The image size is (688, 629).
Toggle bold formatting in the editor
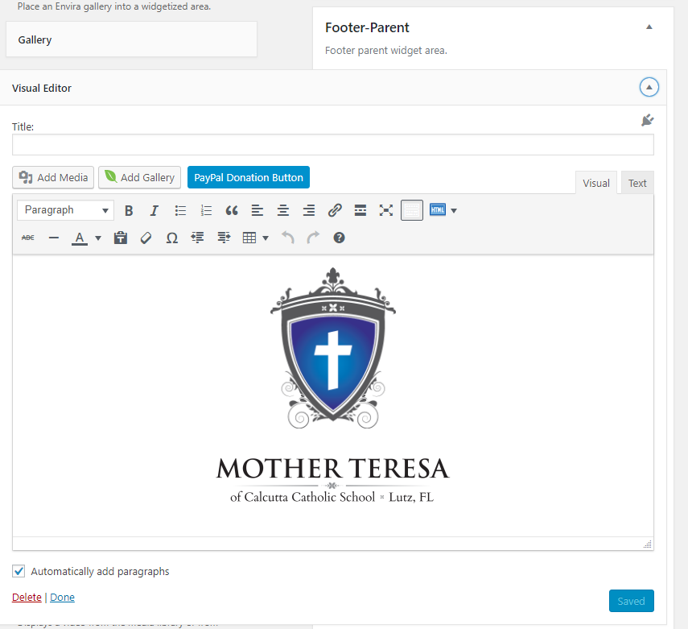pyautogui.click(x=129, y=210)
